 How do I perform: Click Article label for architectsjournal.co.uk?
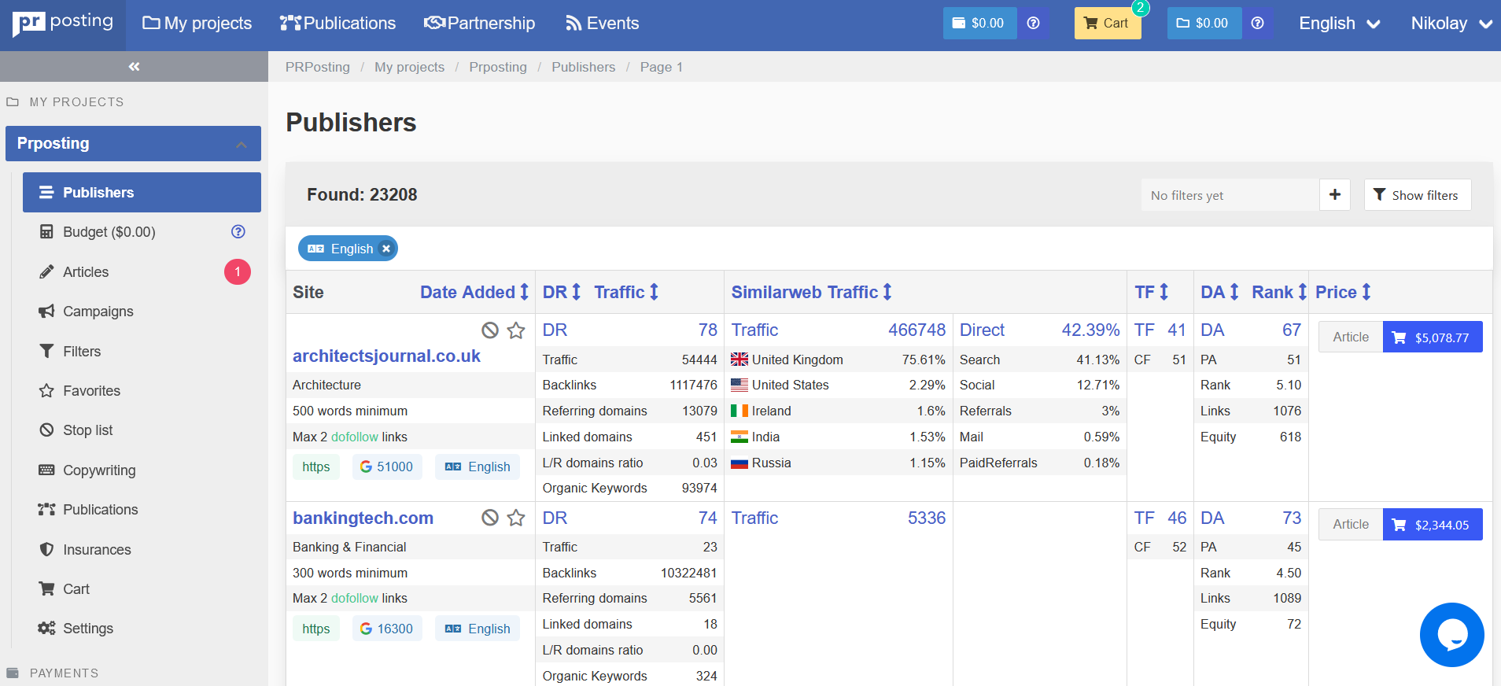pyautogui.click(x=1351, y=337)
